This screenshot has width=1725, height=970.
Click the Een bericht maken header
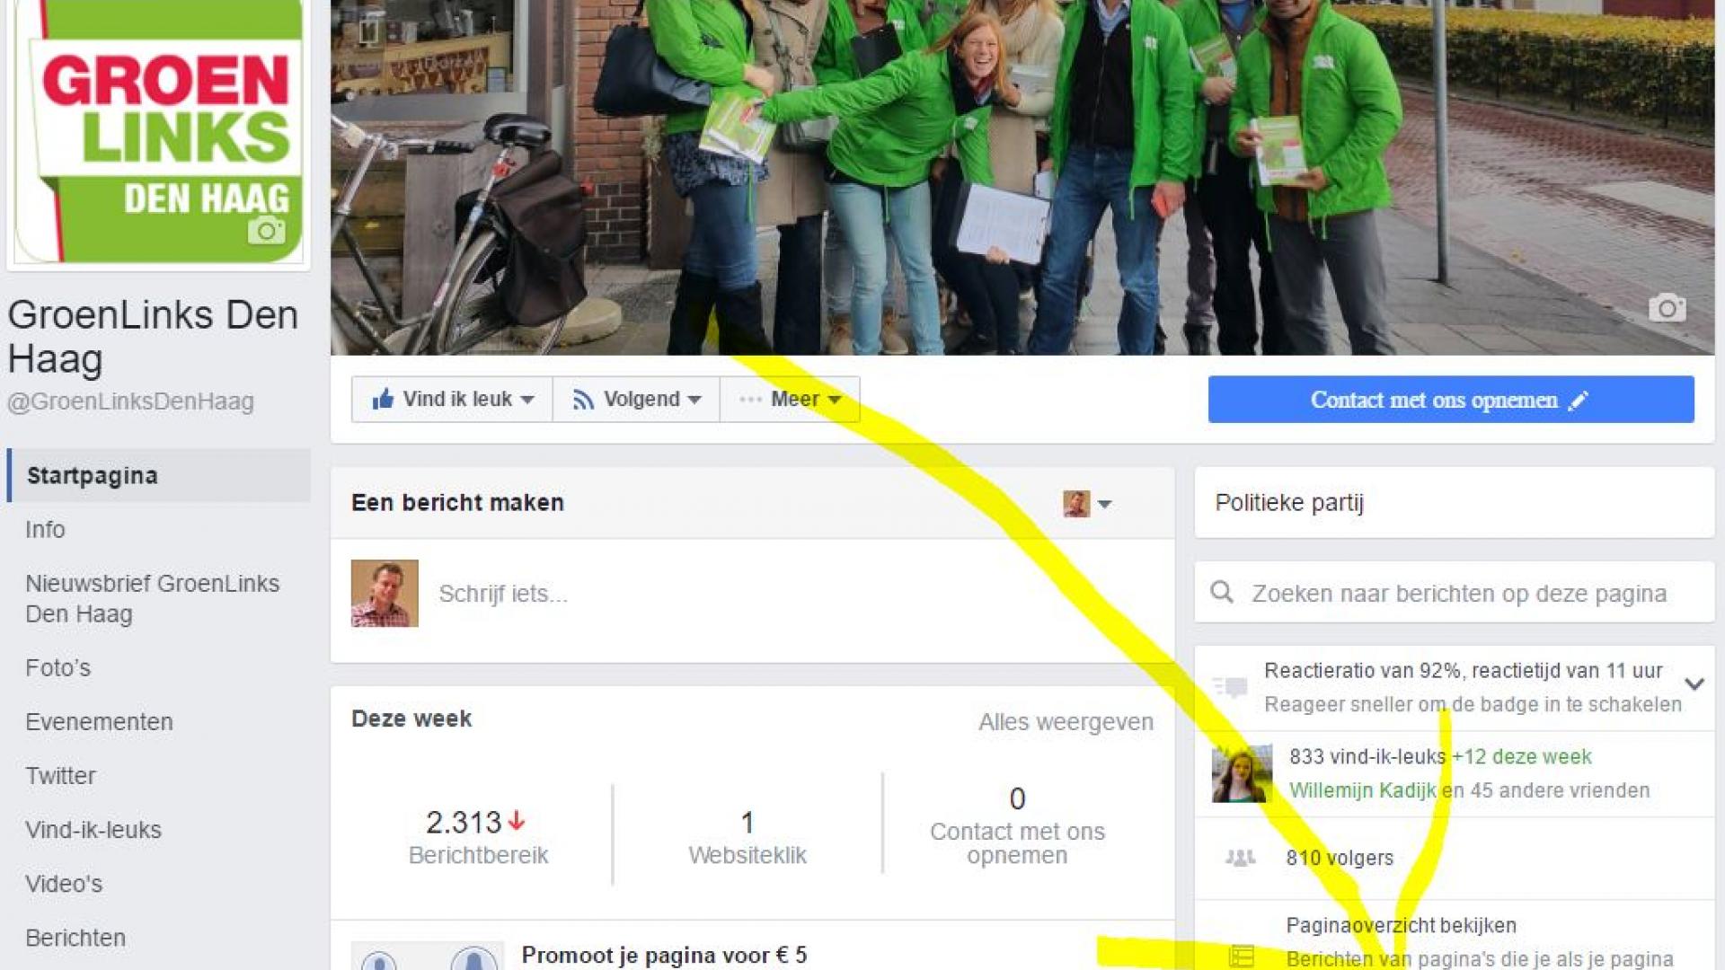(x=457, y=502)
